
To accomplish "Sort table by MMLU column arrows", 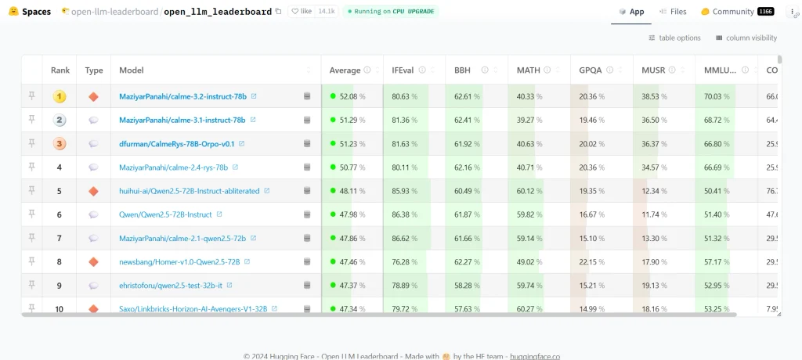I will pos(754,70).
